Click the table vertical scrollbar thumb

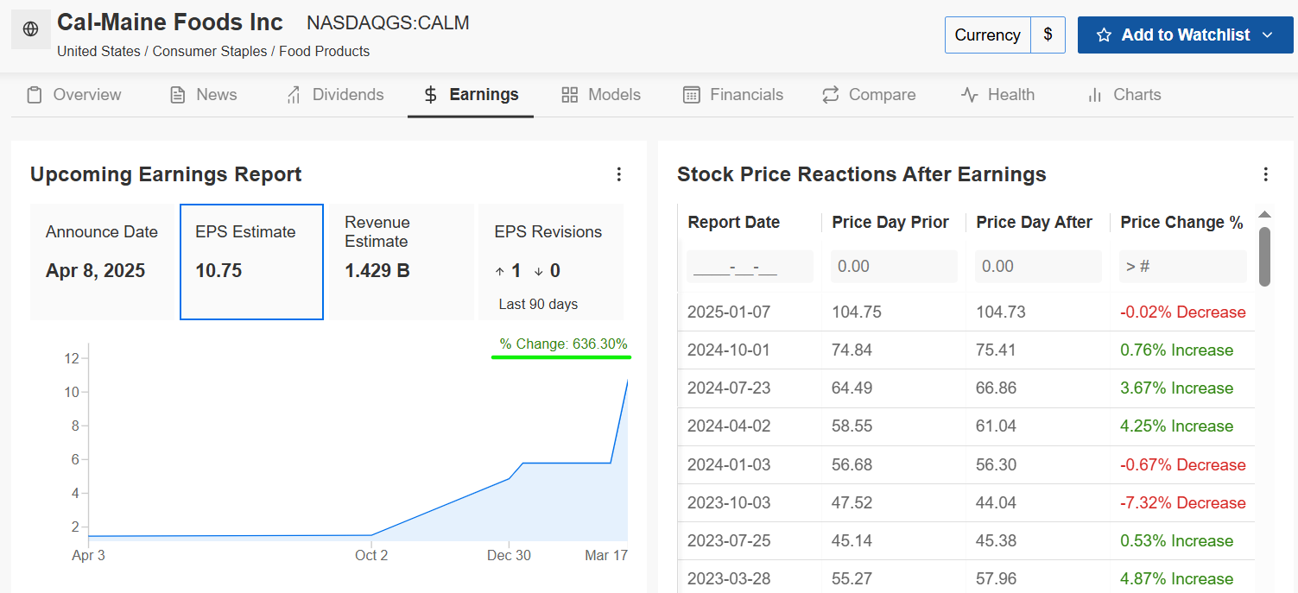[1264, 256]
